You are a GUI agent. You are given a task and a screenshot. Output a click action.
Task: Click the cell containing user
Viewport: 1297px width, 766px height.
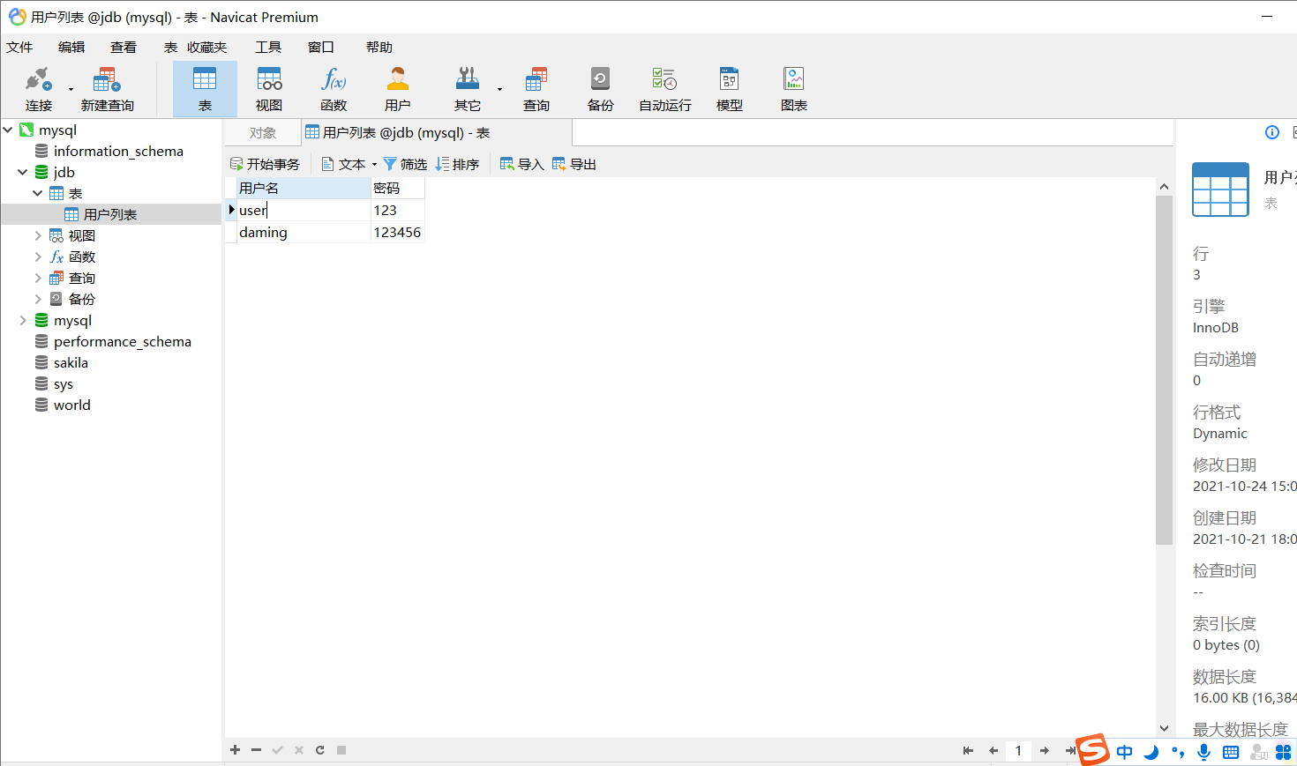click(x=304, y=210)
